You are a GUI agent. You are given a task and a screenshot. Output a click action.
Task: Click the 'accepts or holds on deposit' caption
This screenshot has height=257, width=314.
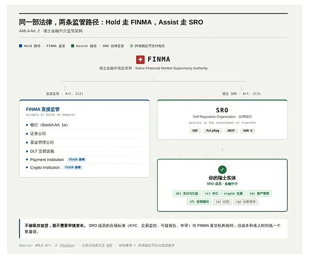pyautogui.click(x=50, y=115)
